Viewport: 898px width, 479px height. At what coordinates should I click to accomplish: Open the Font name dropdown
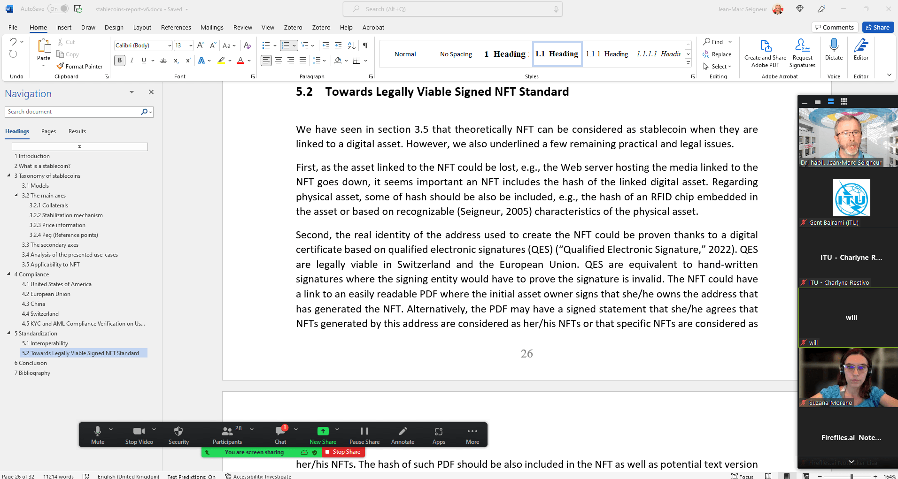(170, 45)
